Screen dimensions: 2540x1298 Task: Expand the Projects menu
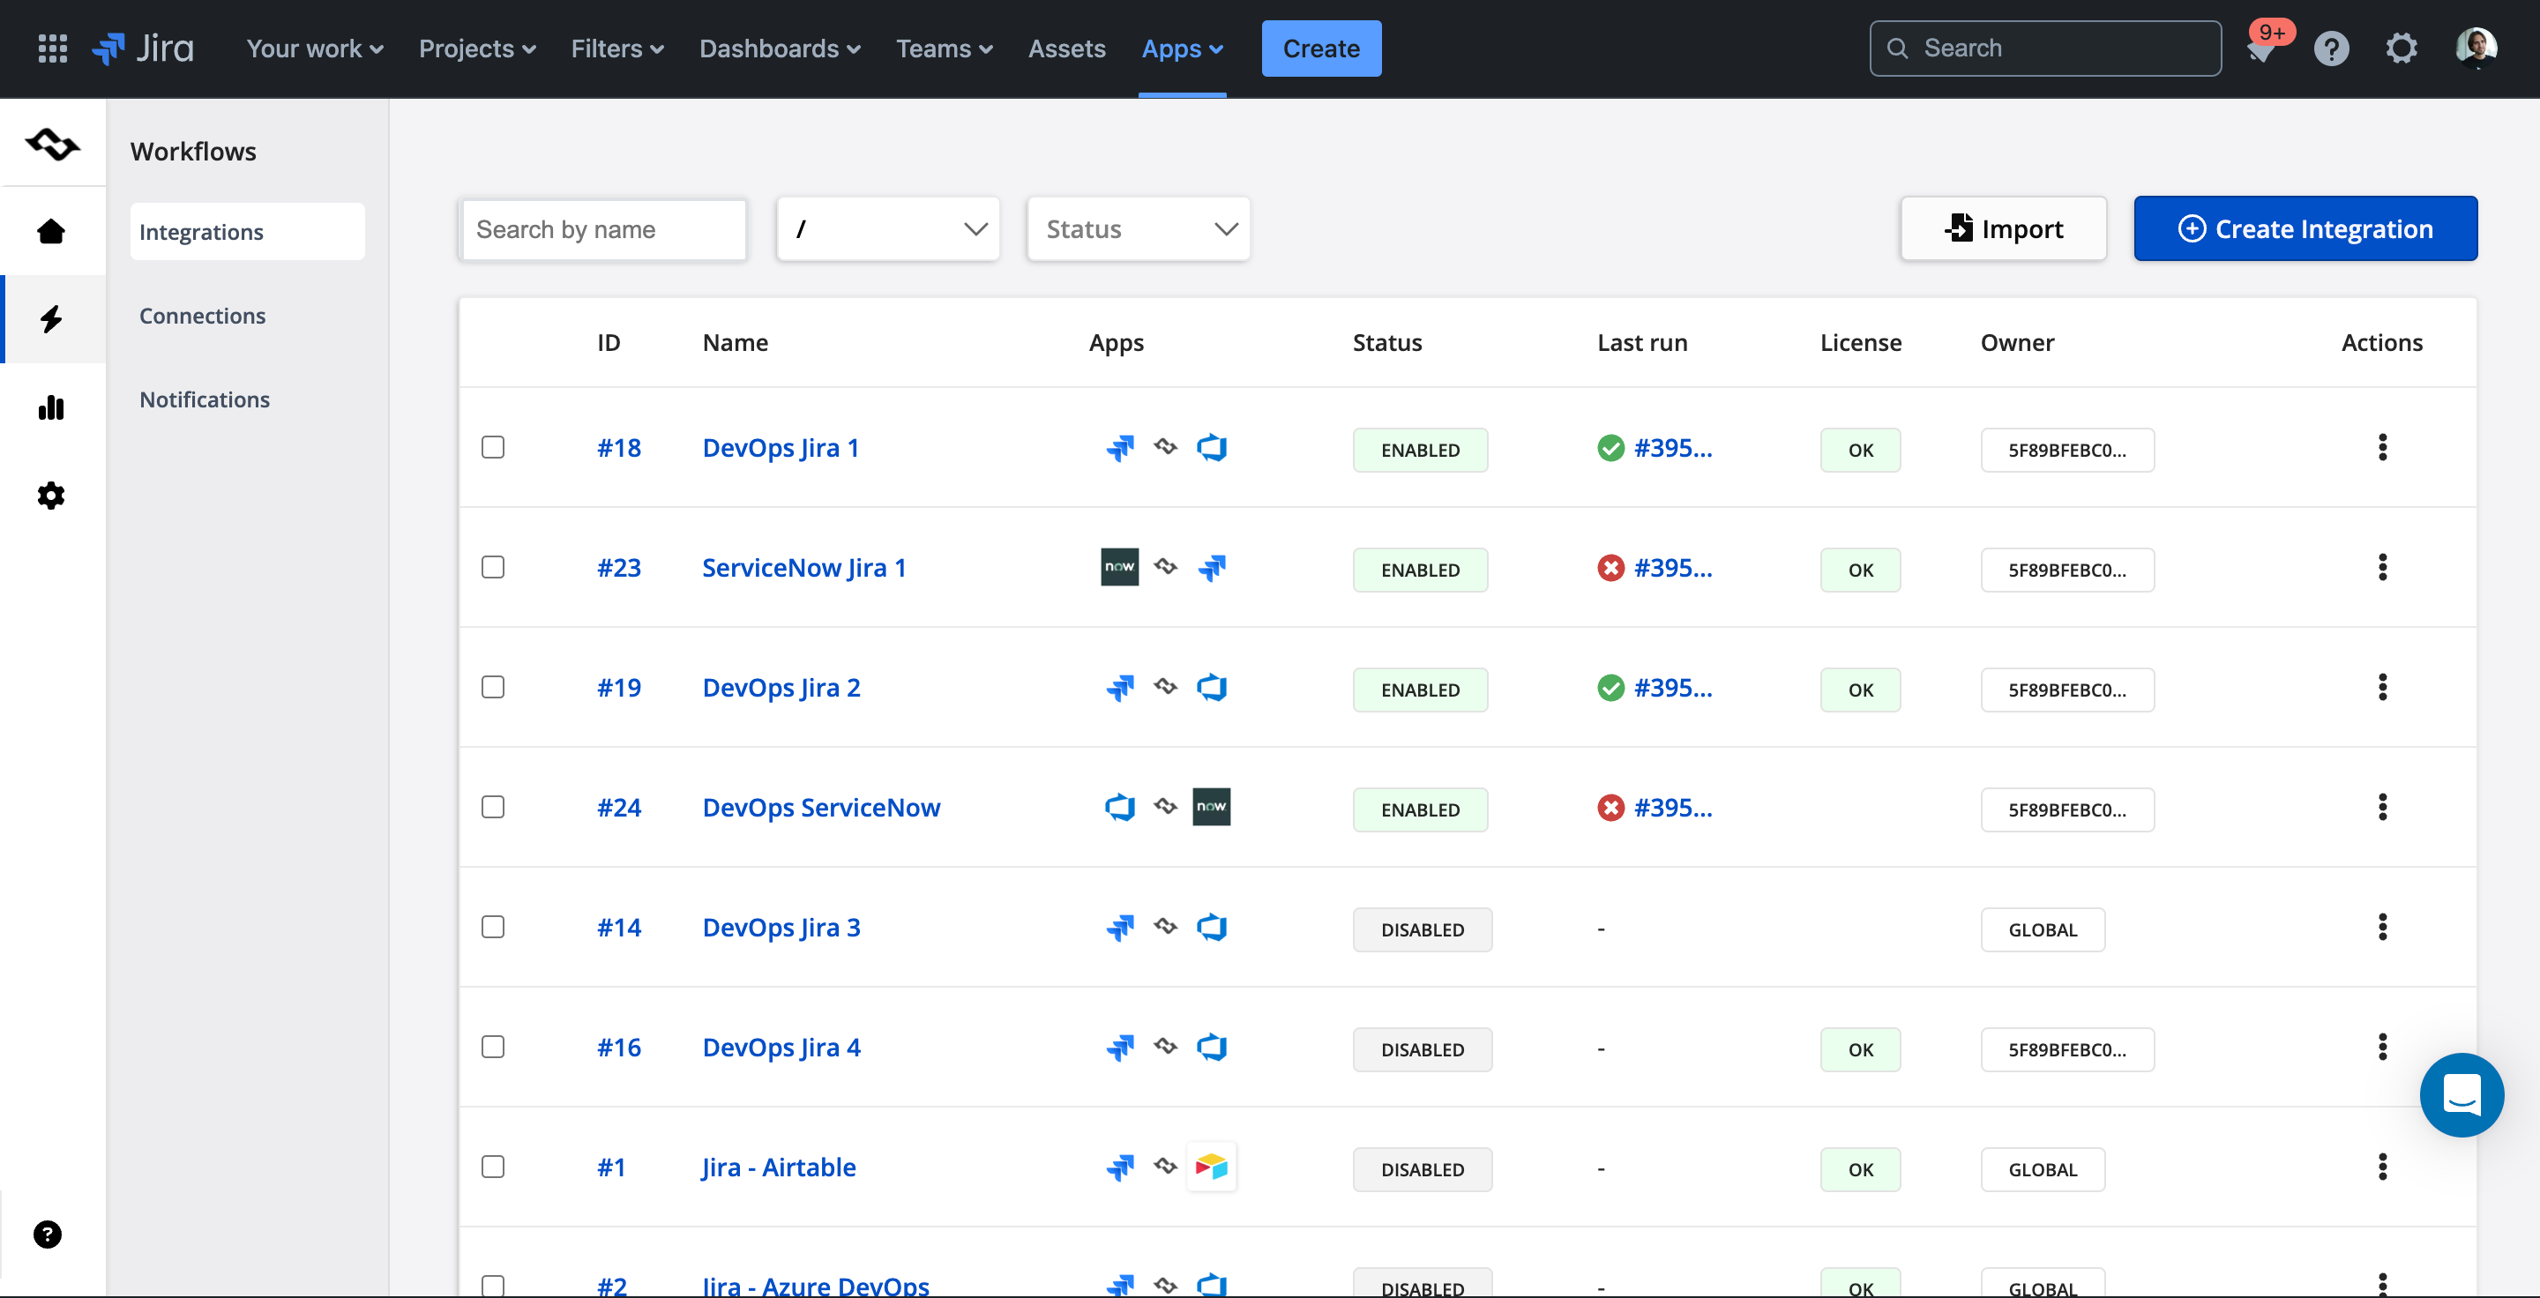pos(477,48)
